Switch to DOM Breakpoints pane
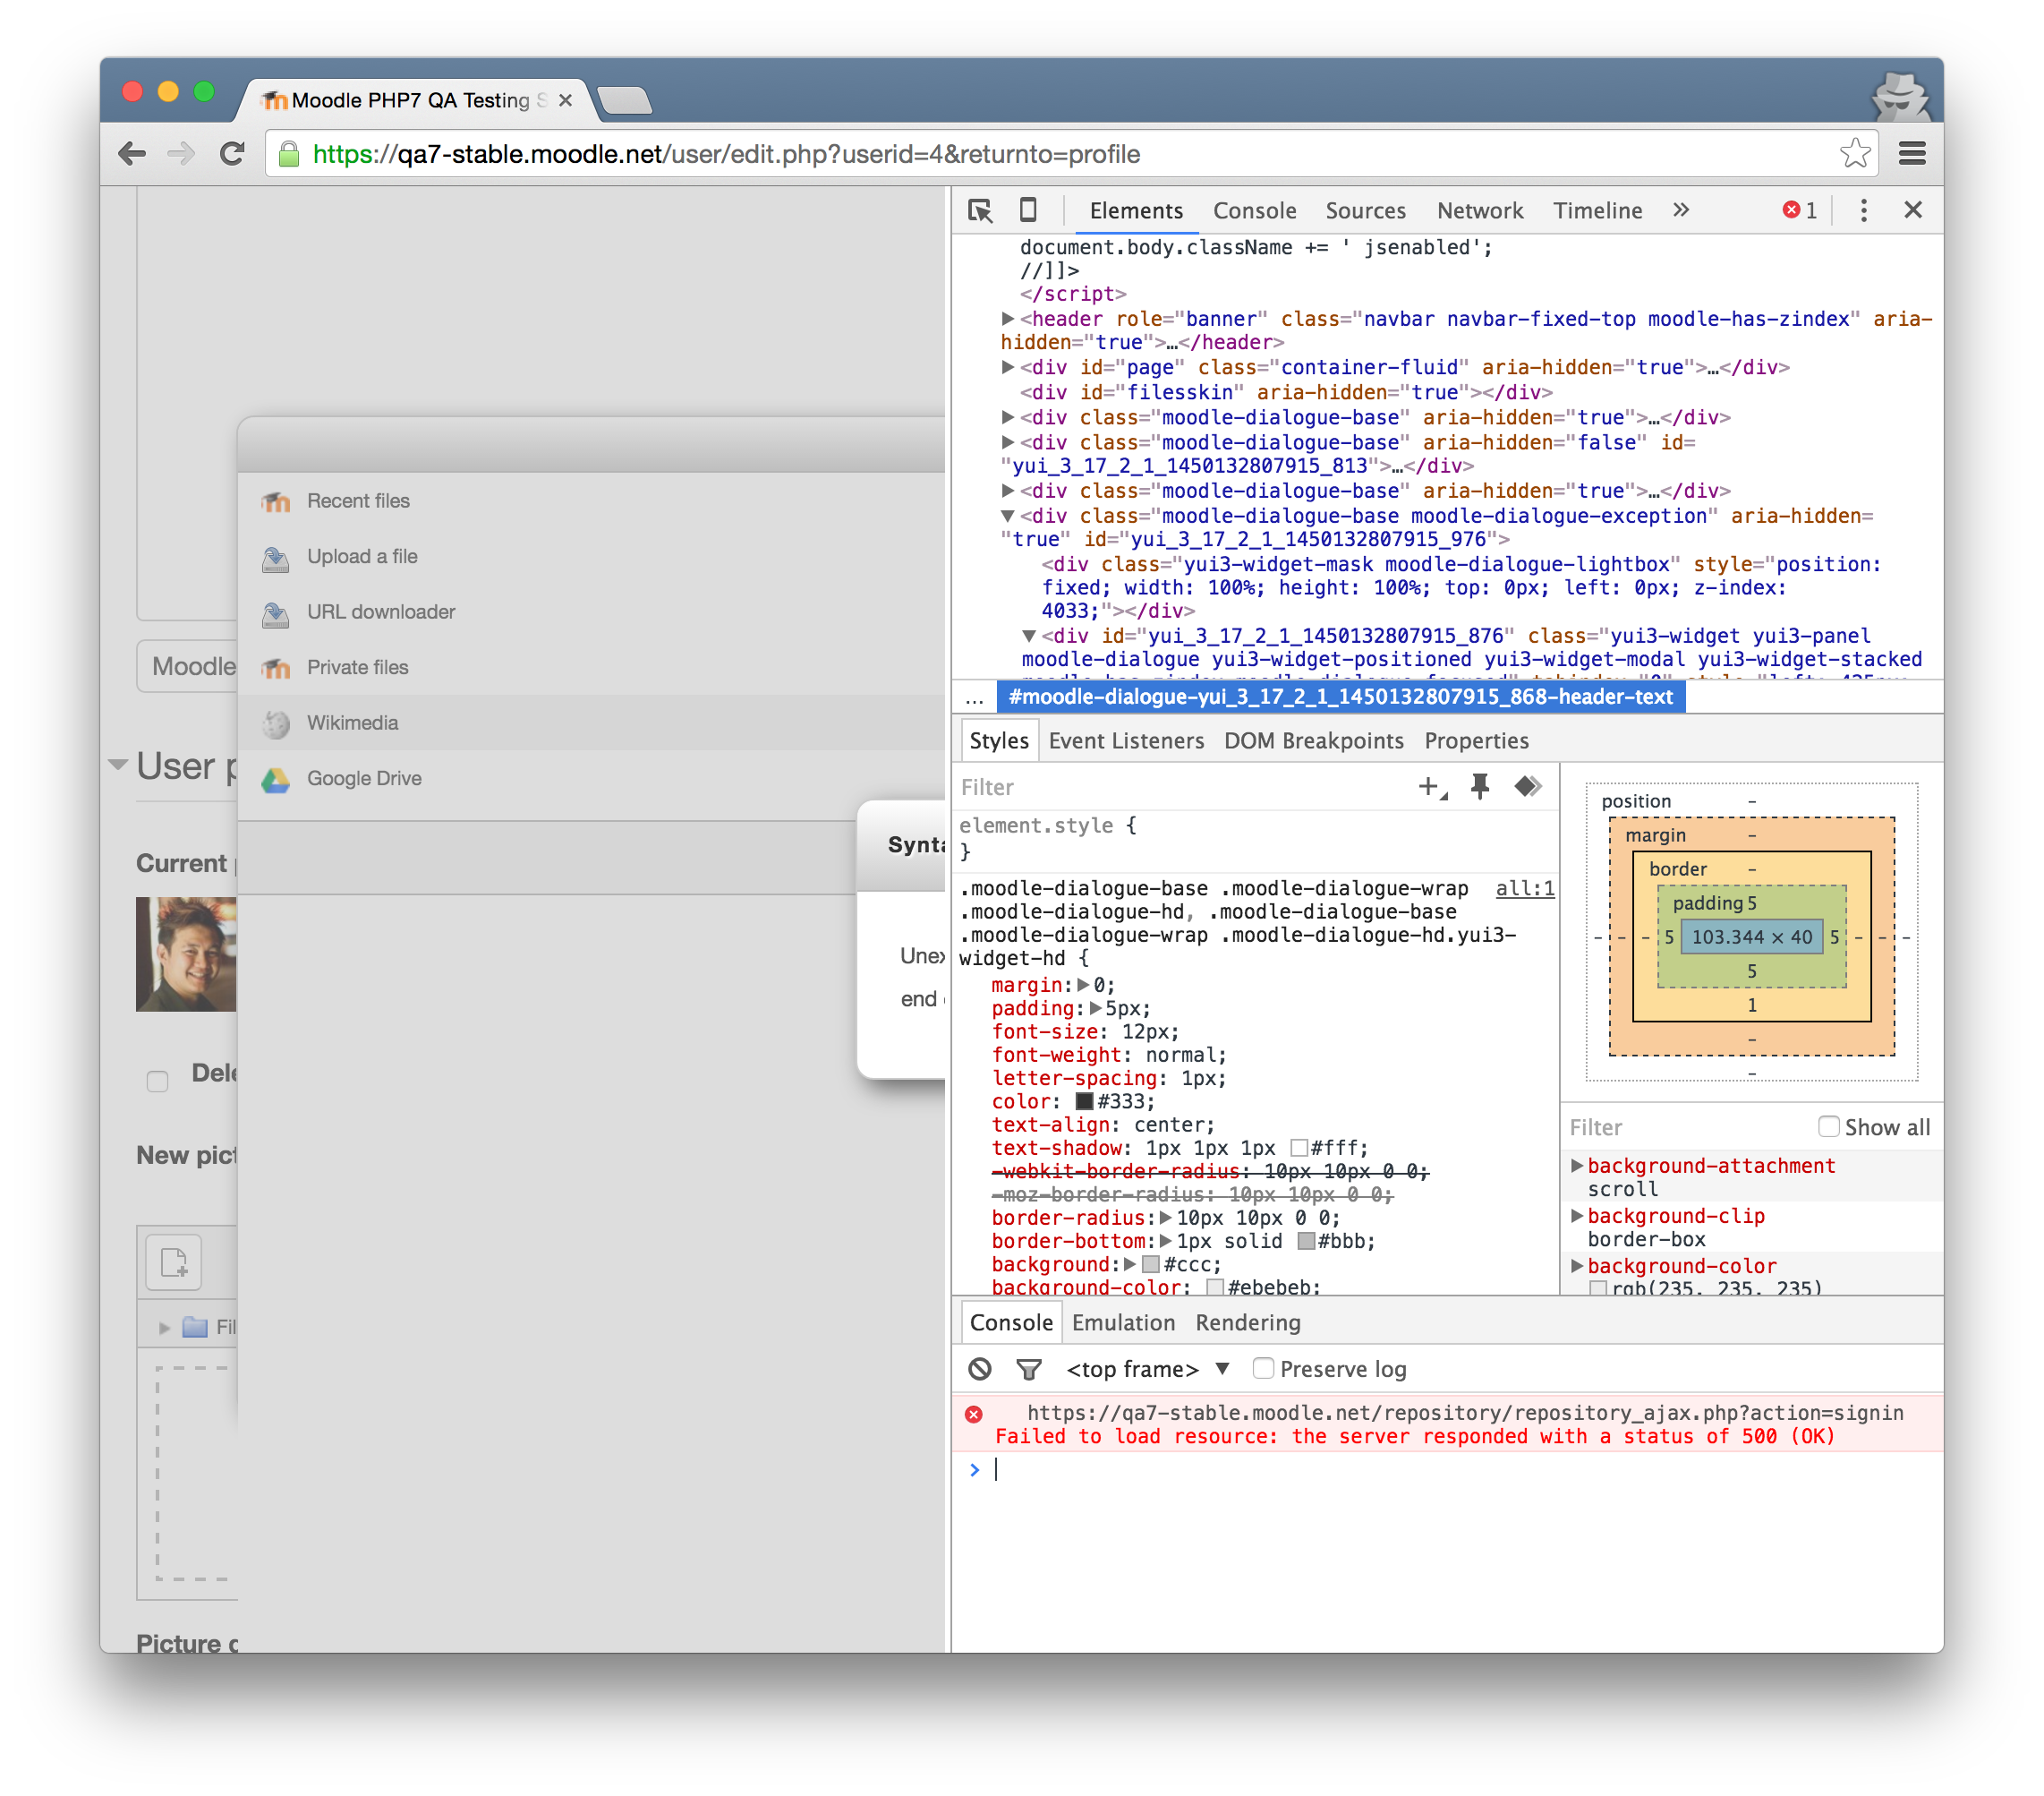 (1313, 740)
